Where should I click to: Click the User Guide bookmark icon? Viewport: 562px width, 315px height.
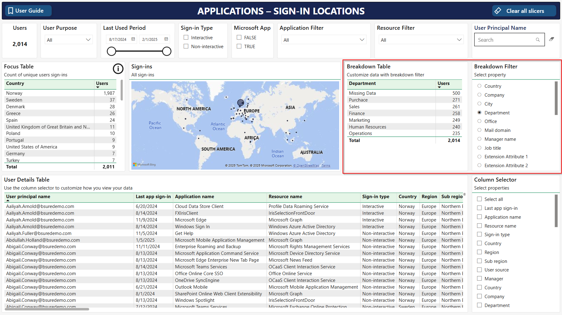tap(11, 11)
